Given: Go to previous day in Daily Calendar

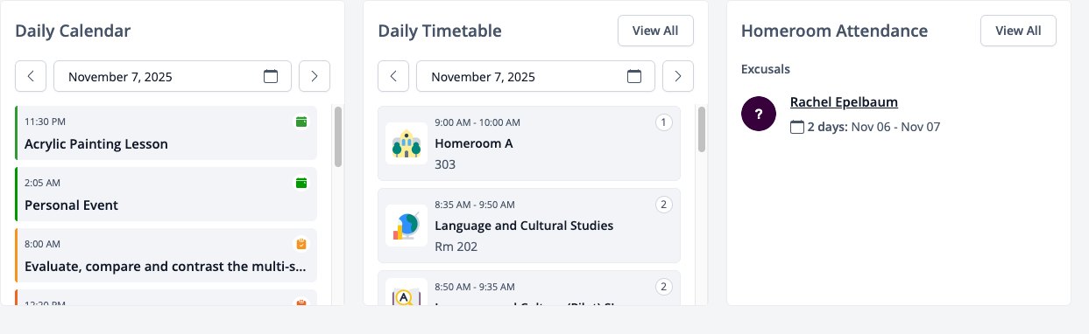Looking at the screenshot, I should 31,76.
